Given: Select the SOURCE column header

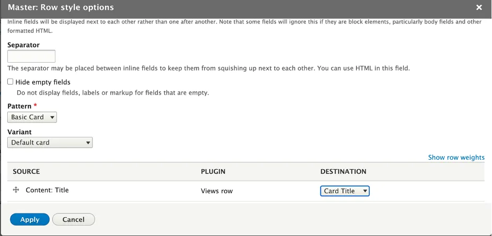Looking at the screenshot, I should pyautogui.click(x=26, y=171).
